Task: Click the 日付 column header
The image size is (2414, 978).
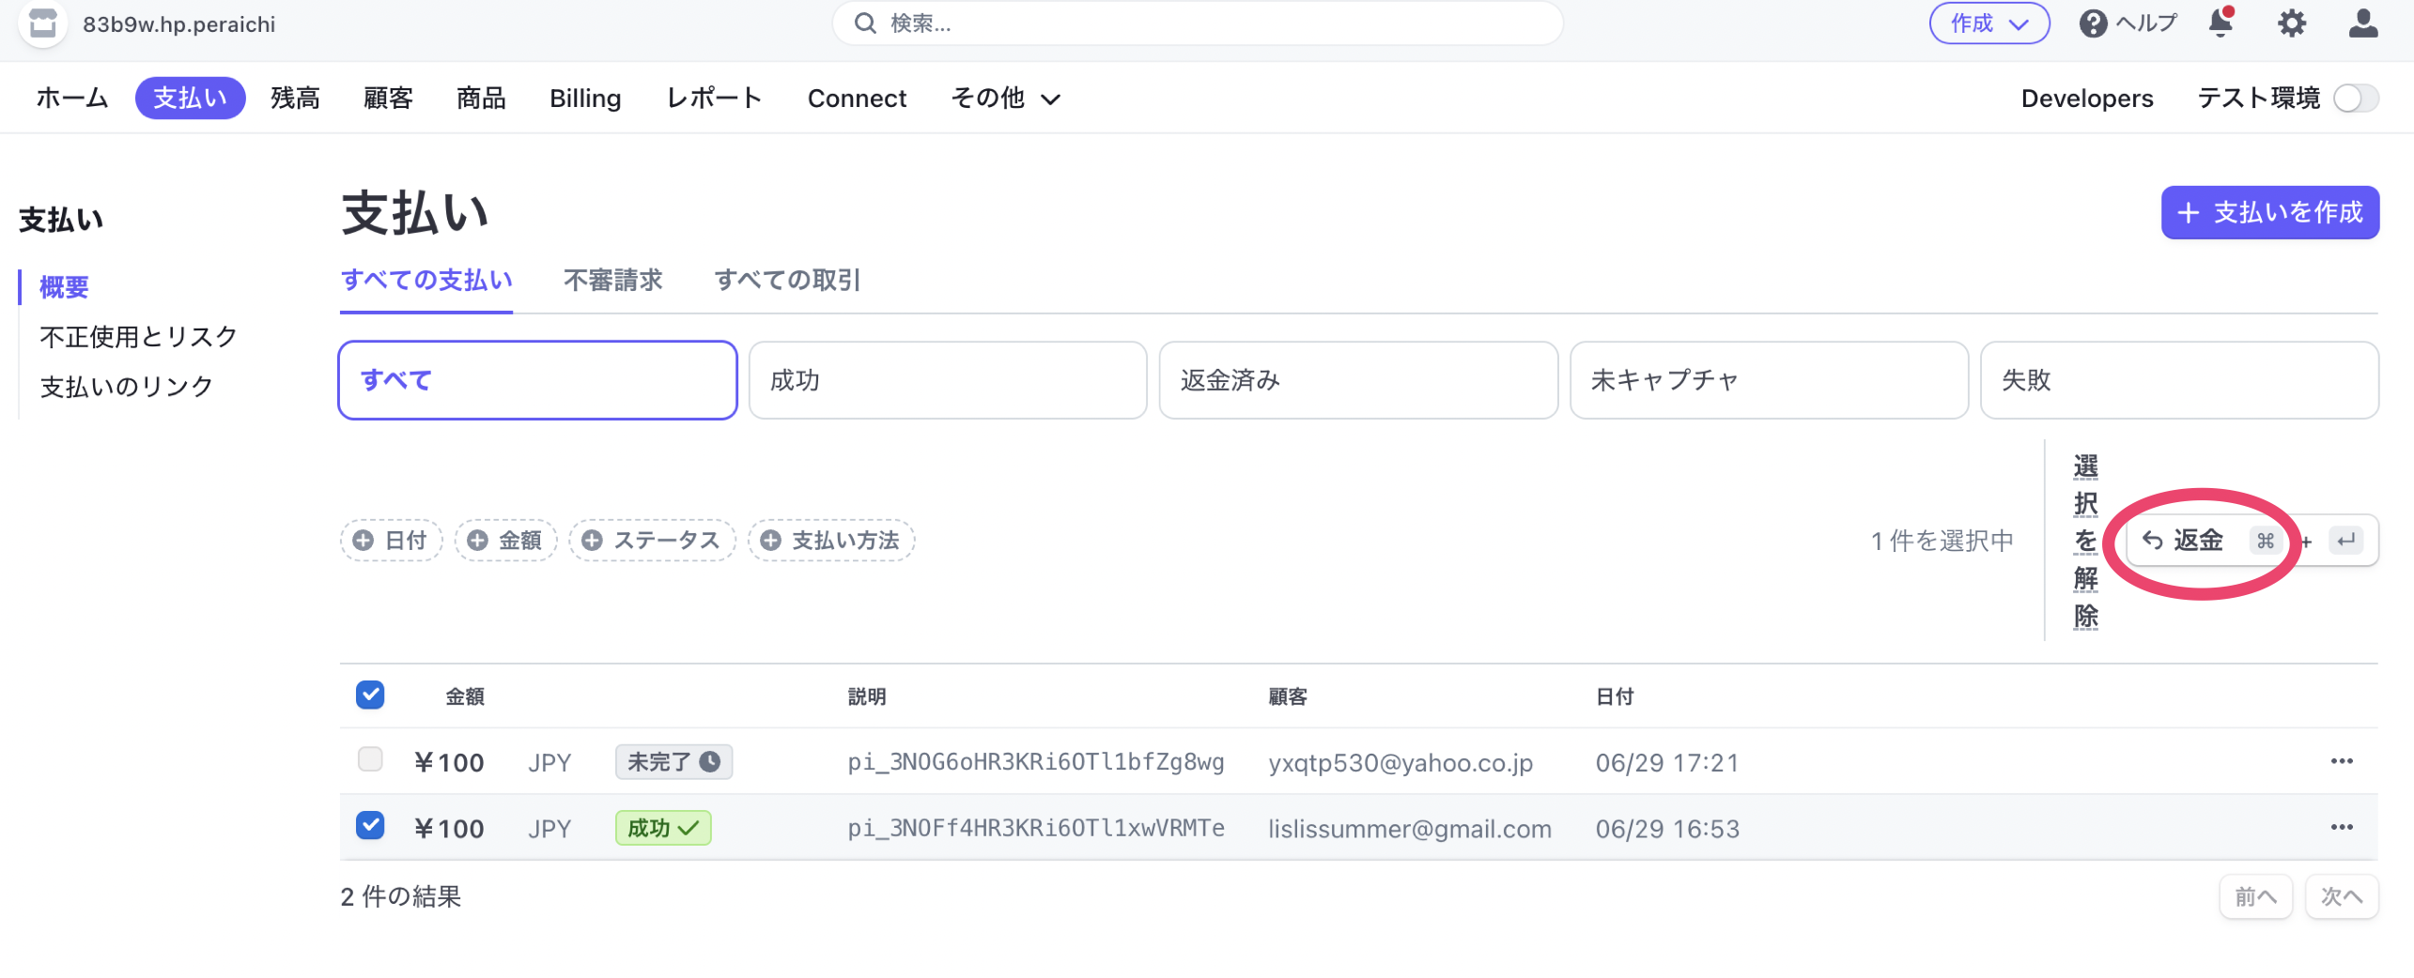Action: point(1615,696)
